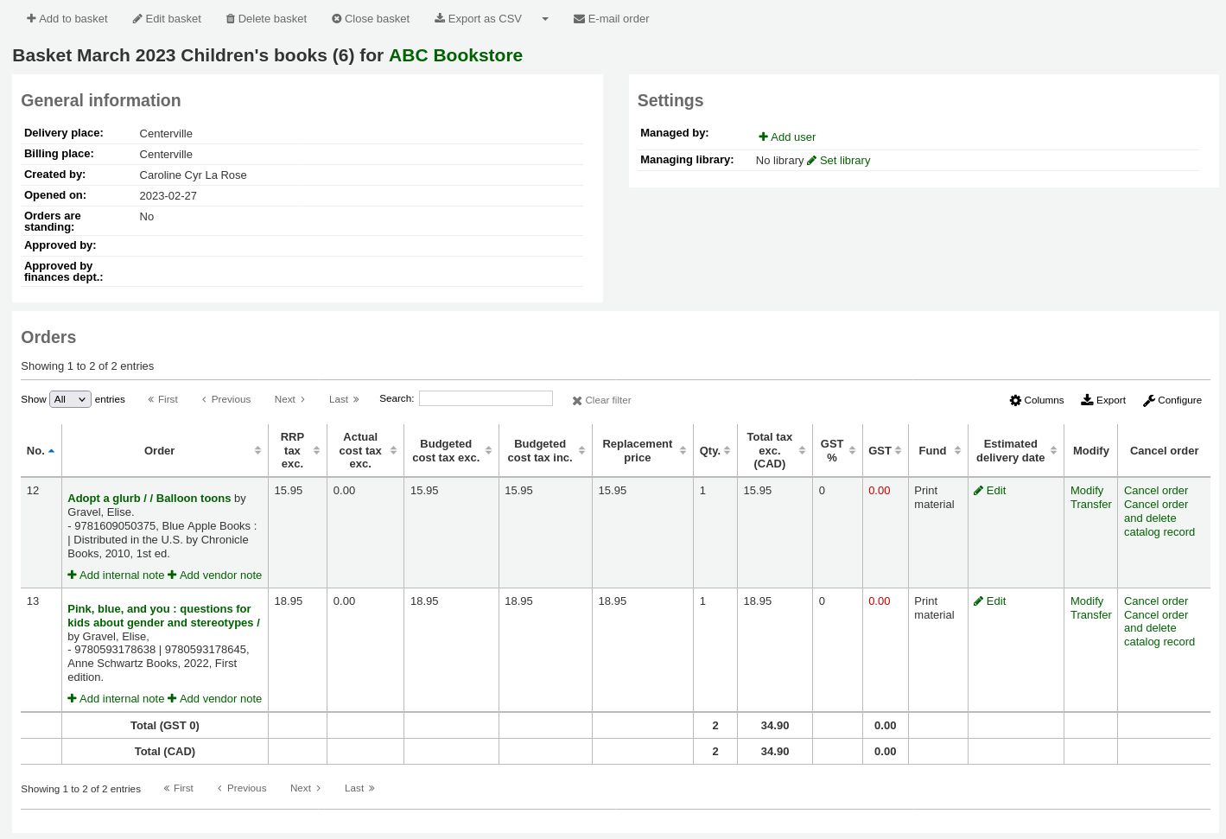The height and width of the screenshot is (839, 1226).
Task: Export the orders table via Export button
Action: point(1103,400)
